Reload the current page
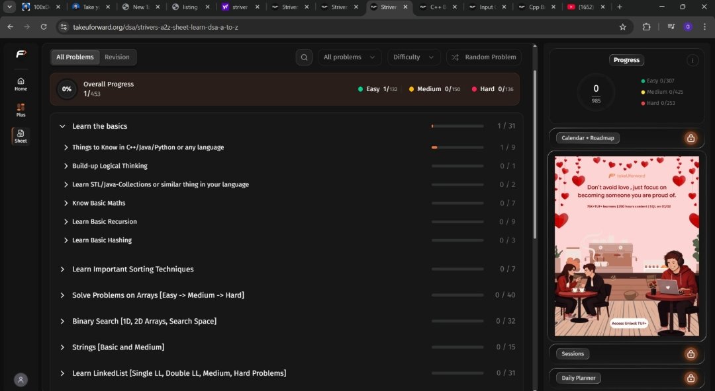The image size is (715, 391). pos(44,27)
